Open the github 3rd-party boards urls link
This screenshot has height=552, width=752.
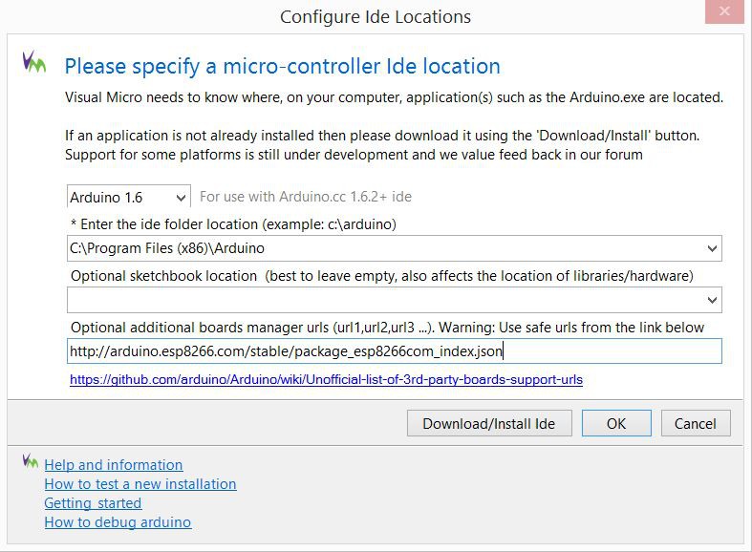coord(326,379)
